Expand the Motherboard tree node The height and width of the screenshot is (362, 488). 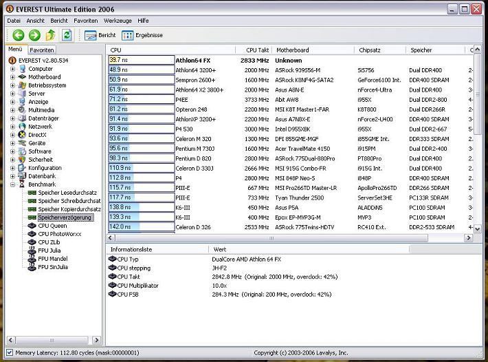(x=13, y=77)
